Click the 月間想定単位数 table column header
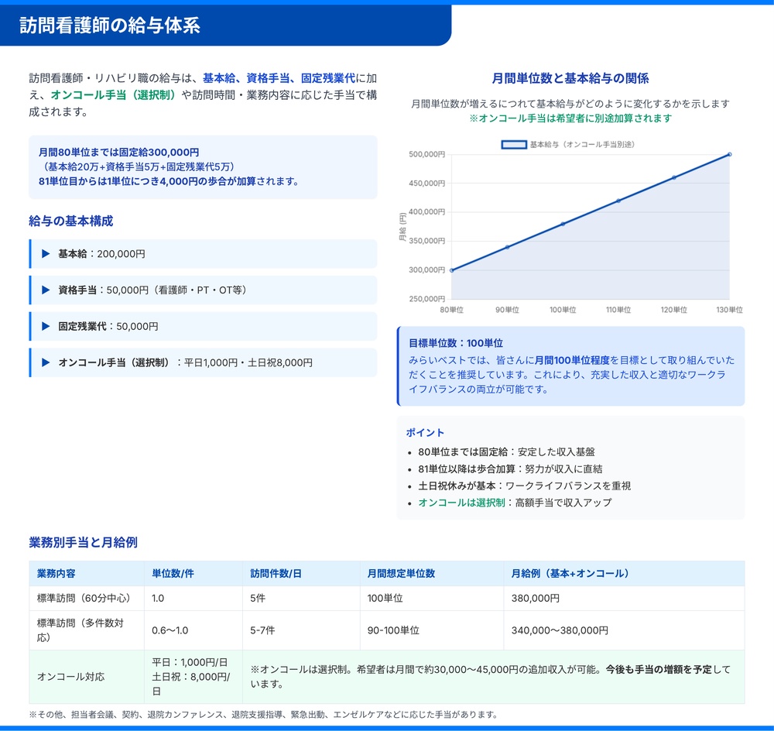This screenshot has width=774, height=731. 401,574
